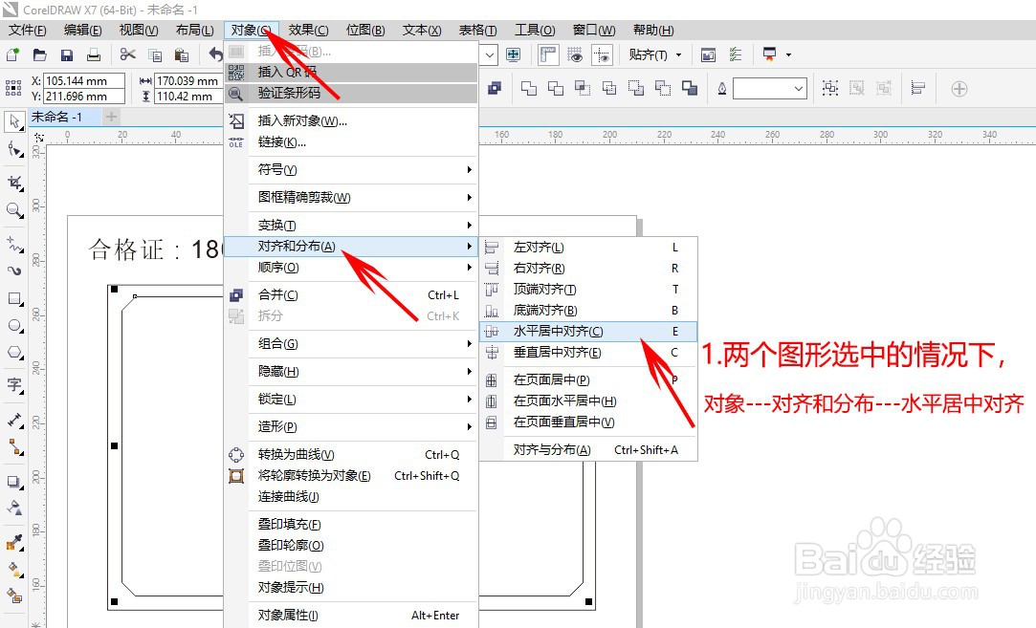Add a new document tab with plus

[x=111, y=117]
